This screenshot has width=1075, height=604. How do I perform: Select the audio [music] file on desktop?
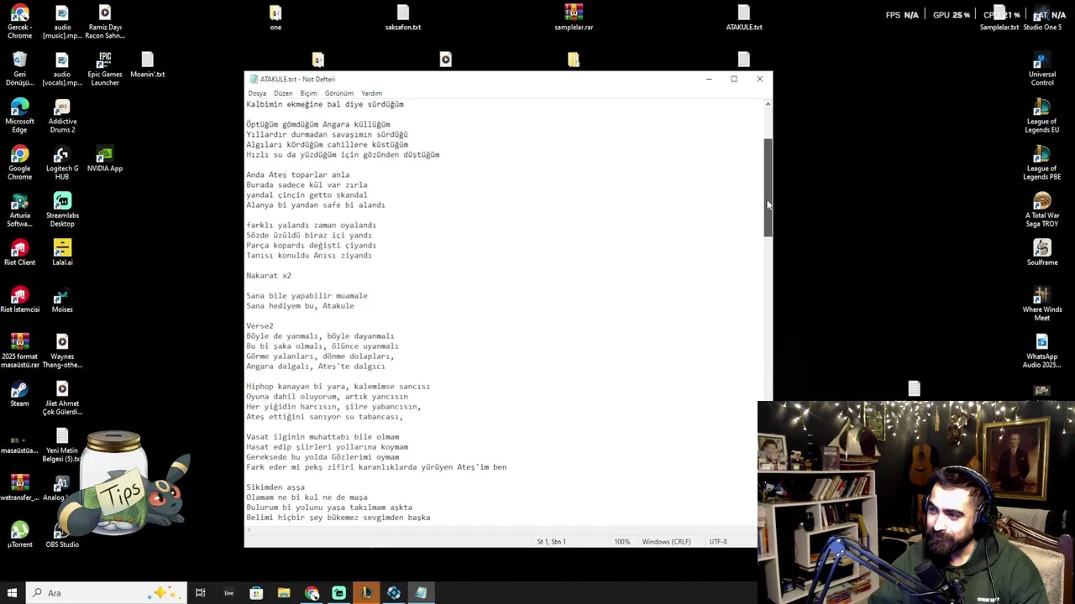tap(61, 22)
